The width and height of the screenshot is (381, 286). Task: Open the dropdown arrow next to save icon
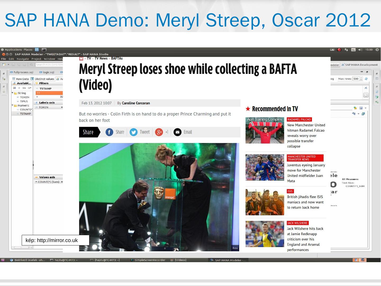click(x=366, y=108)
